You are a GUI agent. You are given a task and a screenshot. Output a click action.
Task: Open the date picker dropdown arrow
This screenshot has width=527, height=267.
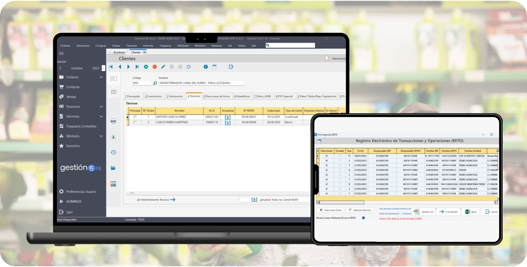(x=103, y=68)
